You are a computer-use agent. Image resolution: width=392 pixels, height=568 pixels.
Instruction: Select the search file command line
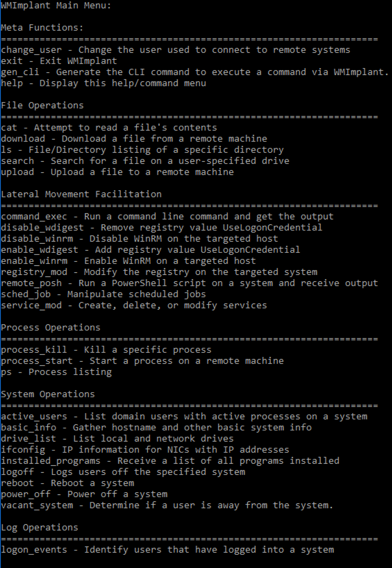(145, 161)
